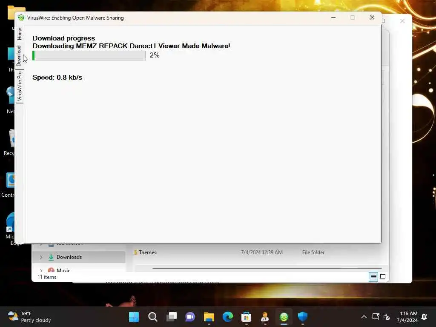Expand the Downloads tree node in File Explorer

pyautogui.click(x=41, y=257)
